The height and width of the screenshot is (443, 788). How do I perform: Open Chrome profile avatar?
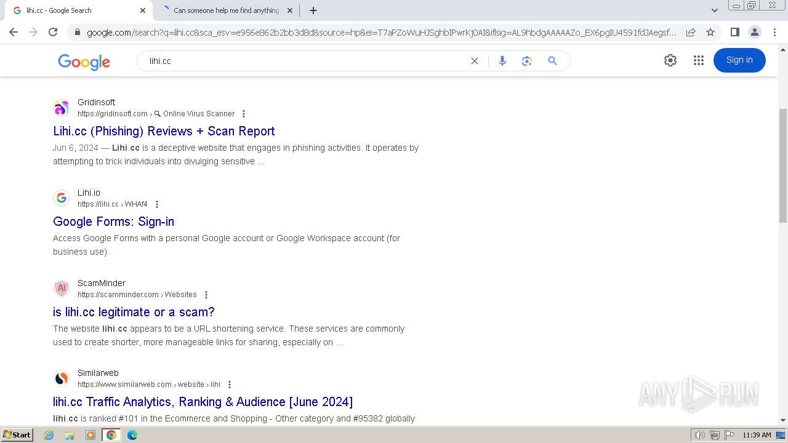point(754,32)
